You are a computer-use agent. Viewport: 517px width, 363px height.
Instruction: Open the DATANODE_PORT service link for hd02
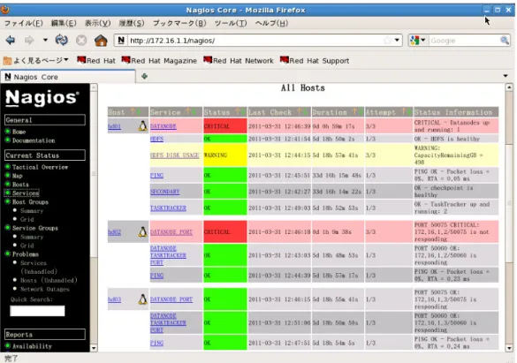pos(171,232)
